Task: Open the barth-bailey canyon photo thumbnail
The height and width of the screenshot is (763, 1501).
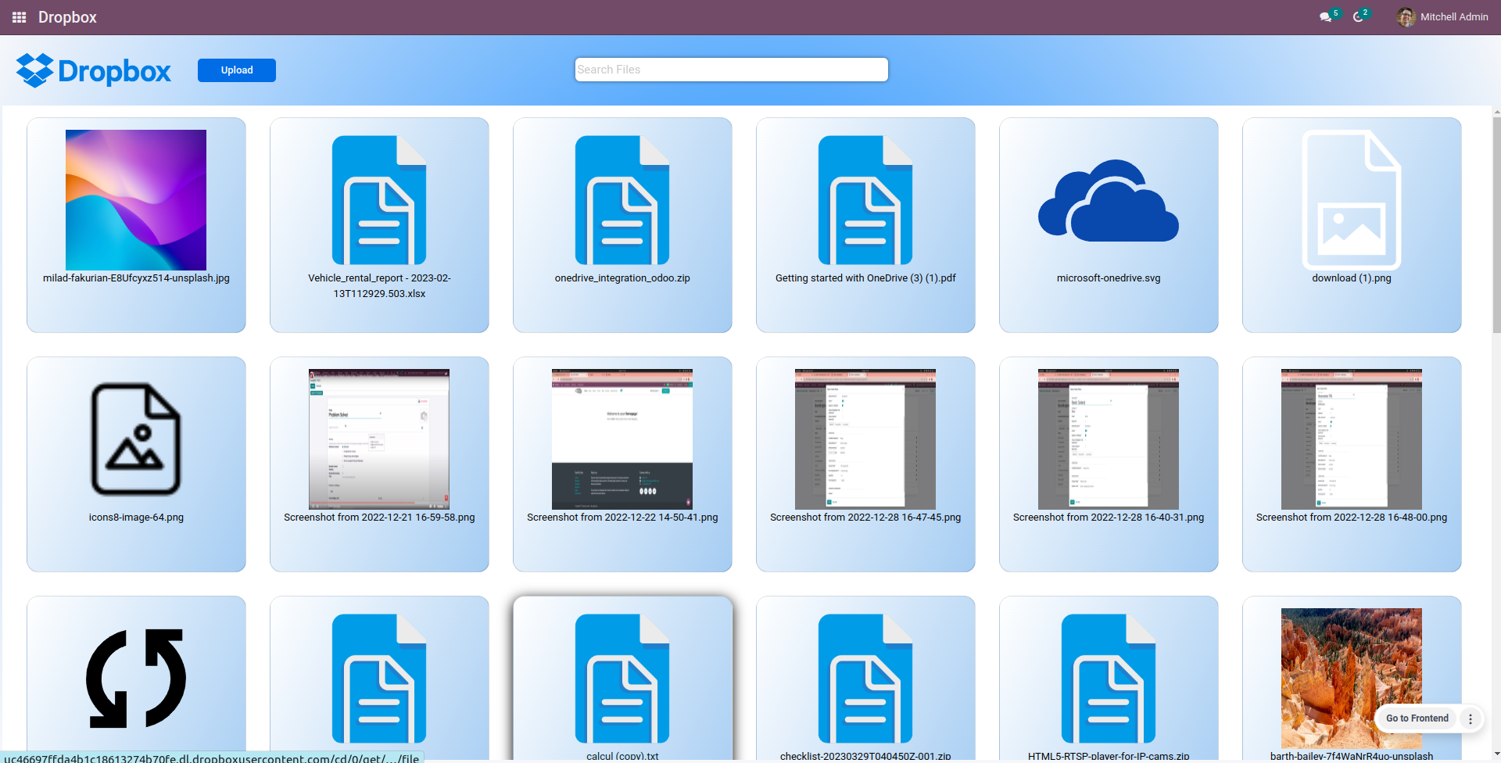Action: pos(1352,679)
